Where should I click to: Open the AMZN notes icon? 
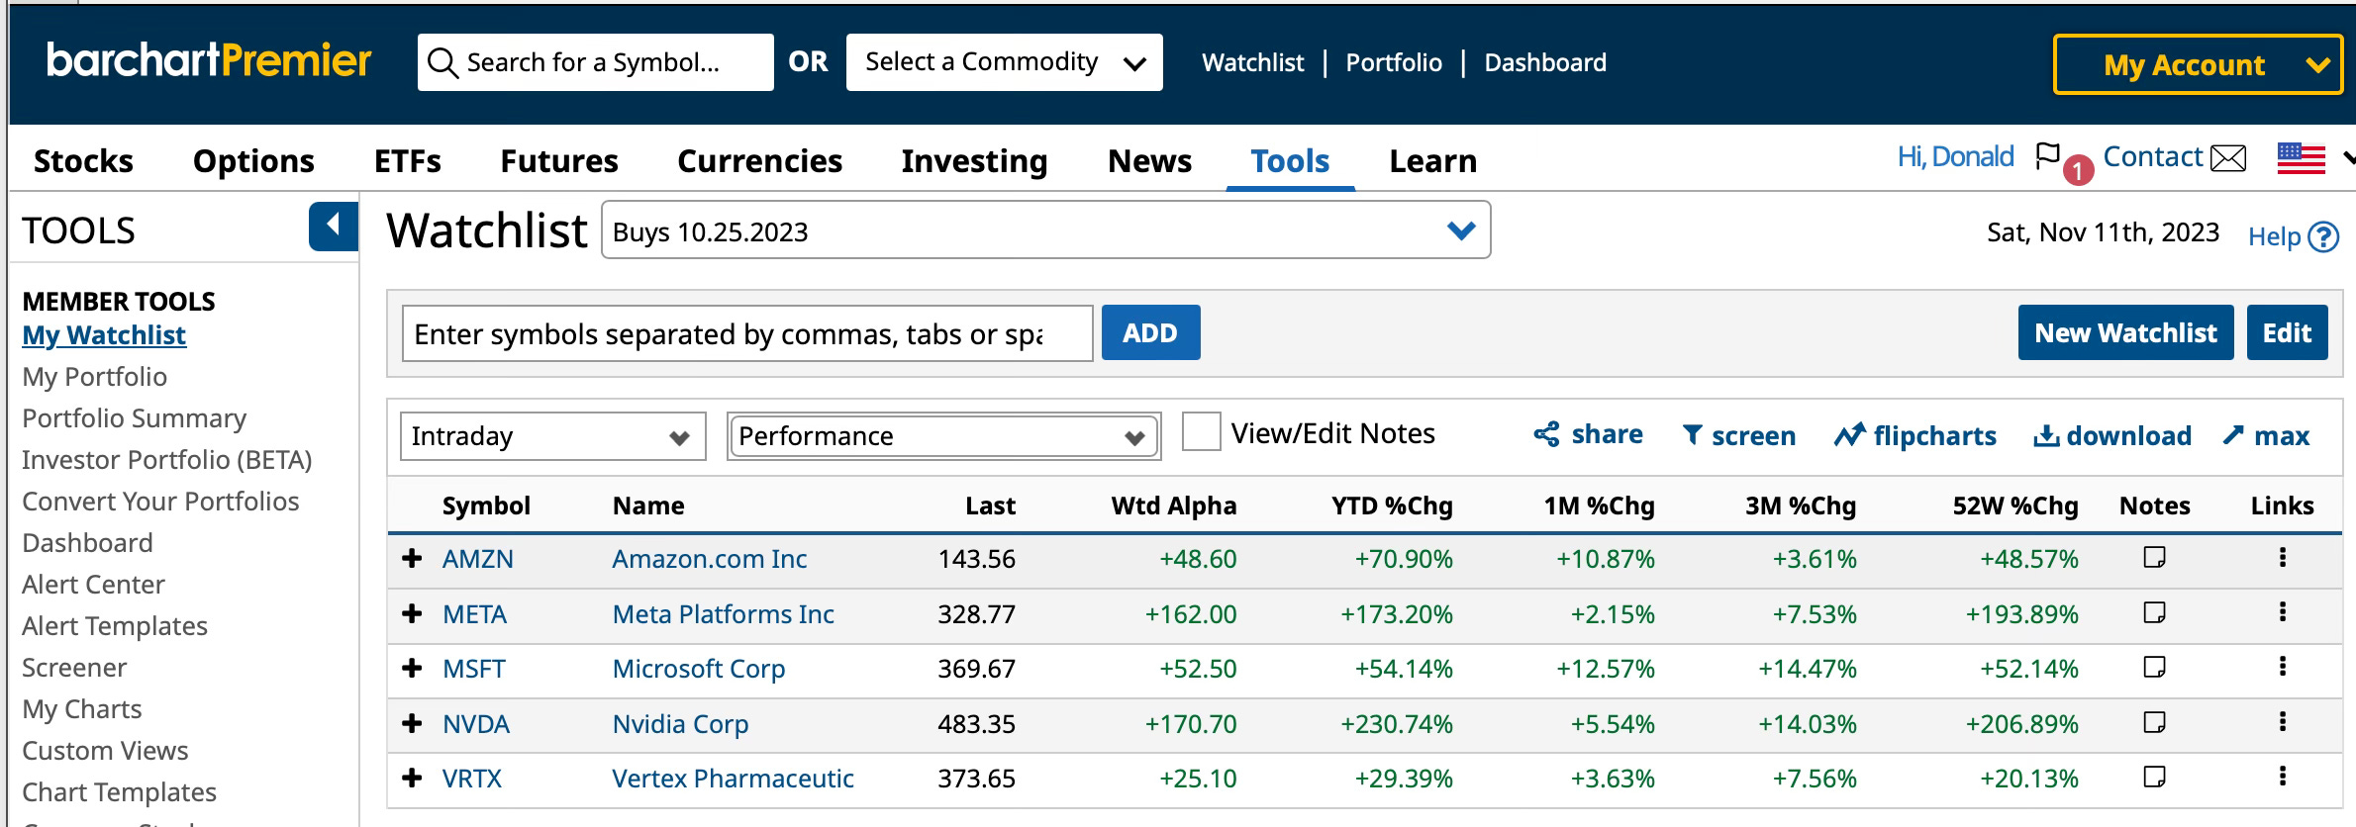(2154, 558)
